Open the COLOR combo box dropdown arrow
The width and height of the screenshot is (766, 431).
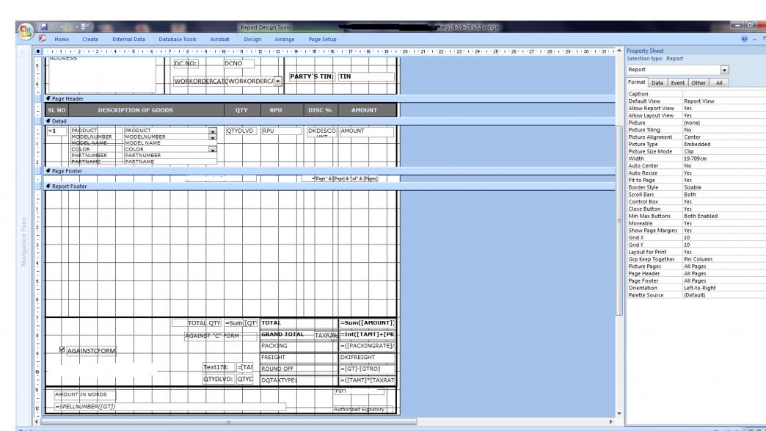point(213,150)
